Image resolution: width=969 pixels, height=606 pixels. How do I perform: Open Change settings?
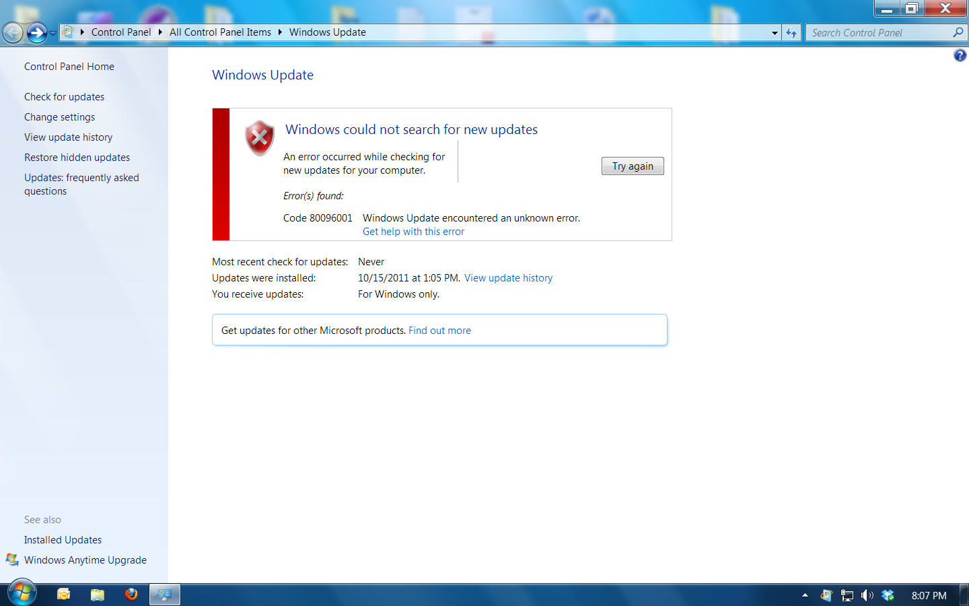click(60, 116)
